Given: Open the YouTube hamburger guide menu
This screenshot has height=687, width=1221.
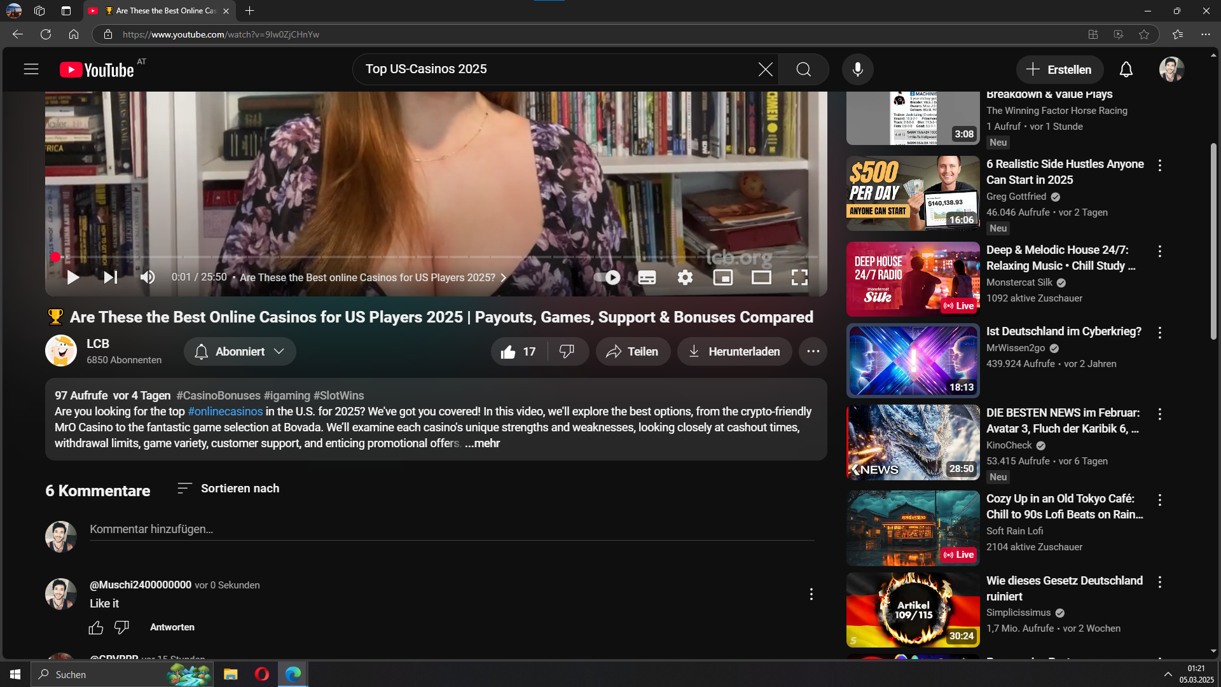Looking at the screenshot, I should pyautogui.click(x=31, y=69).
